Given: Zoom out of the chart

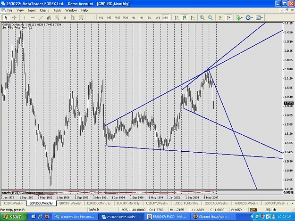Looking at the screenshot, I should (x=211, y=17).
